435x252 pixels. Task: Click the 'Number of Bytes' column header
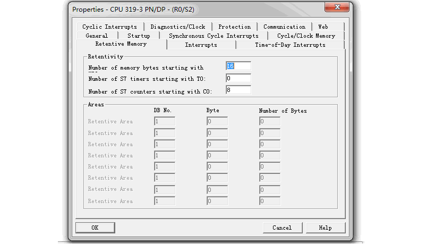(283, 111)
